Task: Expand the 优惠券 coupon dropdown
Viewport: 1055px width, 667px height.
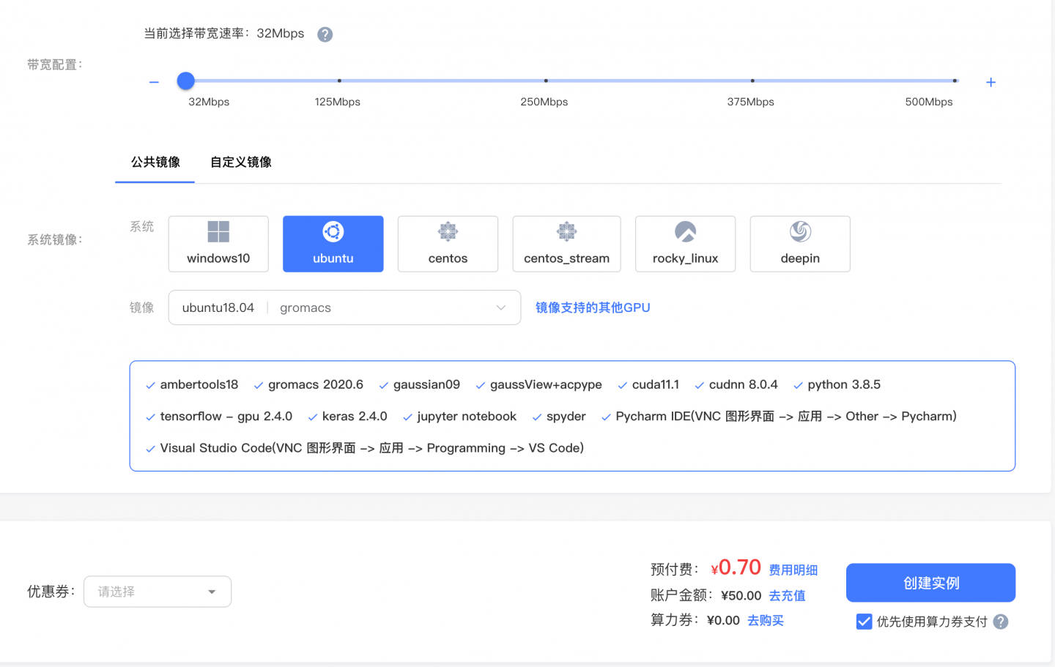Action: click(158, 592)
